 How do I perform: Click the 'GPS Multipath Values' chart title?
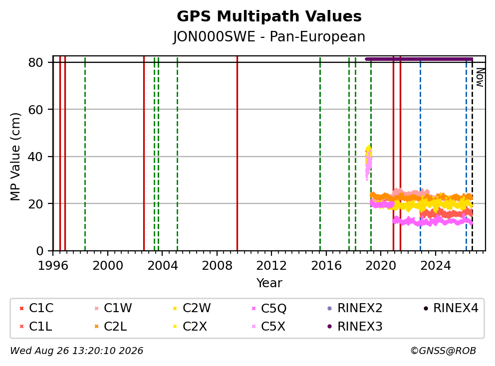click(269, 16)
